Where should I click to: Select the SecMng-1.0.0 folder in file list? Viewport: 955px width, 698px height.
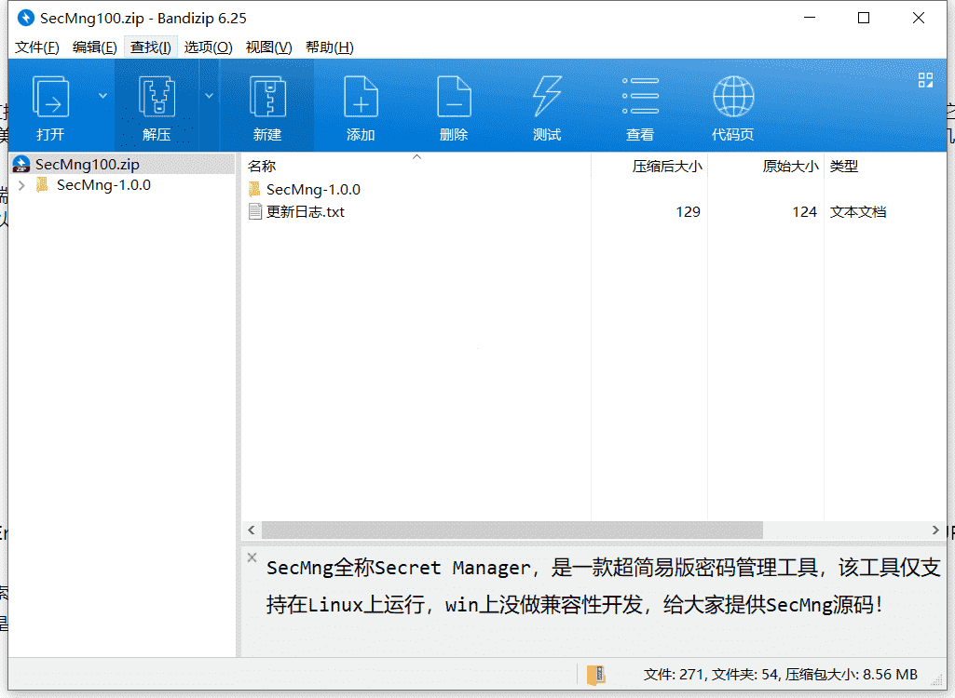click(313, 189)
